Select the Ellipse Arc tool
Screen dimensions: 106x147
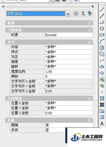coord(102,73)
